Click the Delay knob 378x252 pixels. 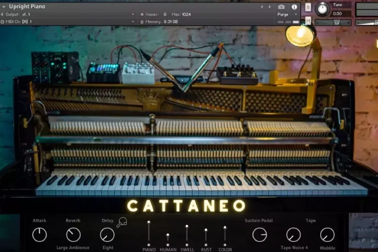click(107, 235)
